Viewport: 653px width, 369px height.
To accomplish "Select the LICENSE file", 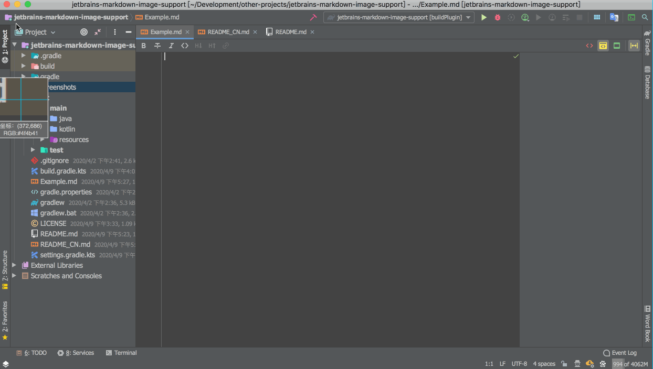I will pyautogui.click(x=54, y=223).
